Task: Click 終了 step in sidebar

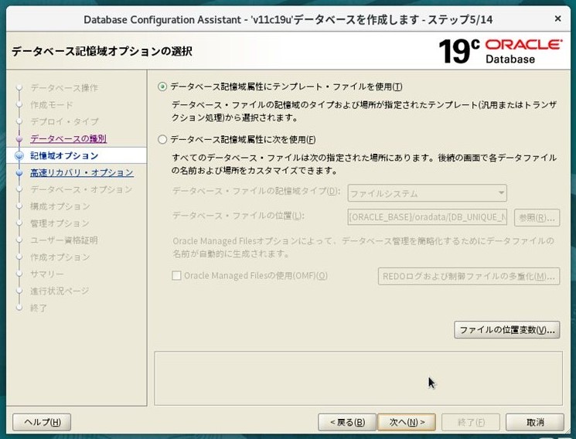Action: [39, 308]
